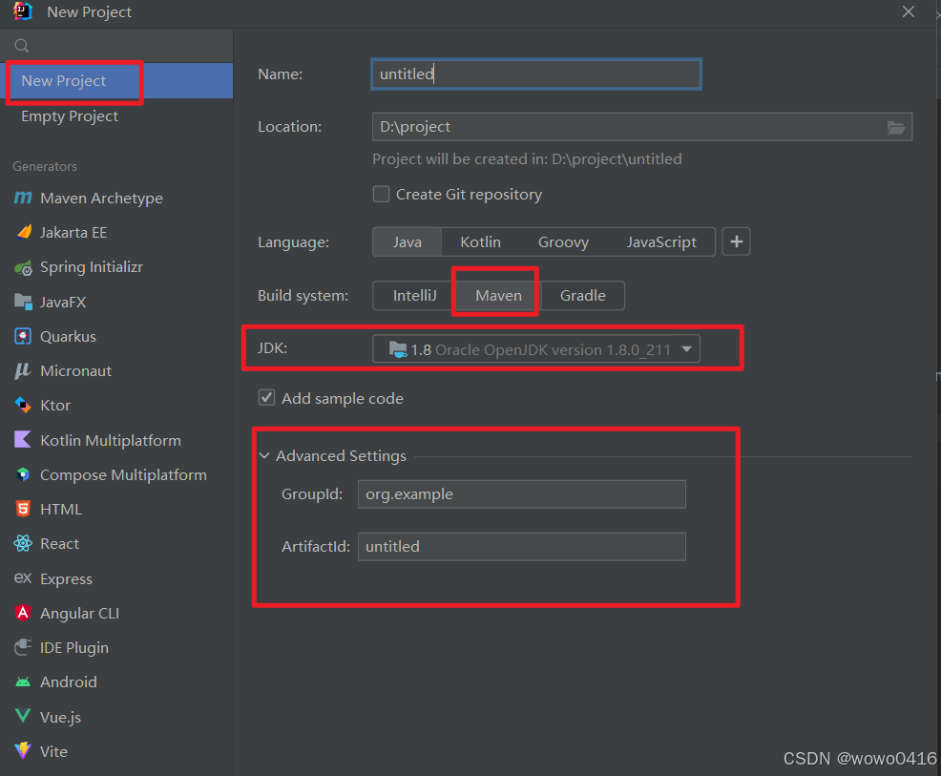Viewport: 941px width, 776px height.
Task: Select the Android label
Action: coord(69,682)
